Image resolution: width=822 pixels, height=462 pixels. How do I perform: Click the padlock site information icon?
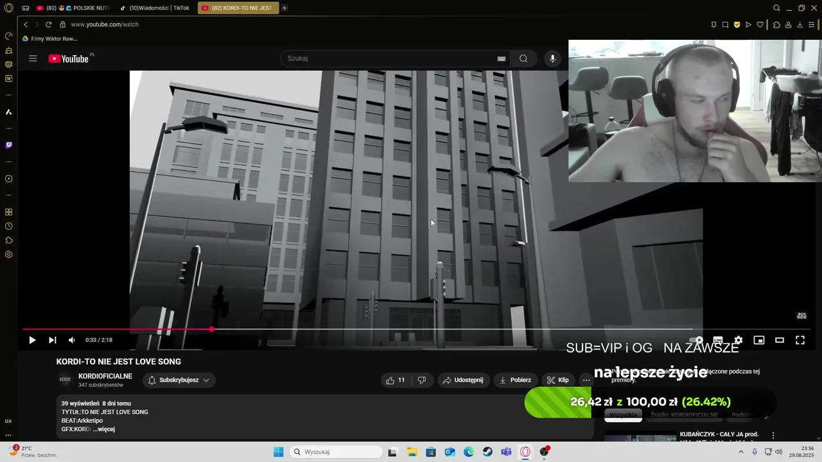pos(62,24)
